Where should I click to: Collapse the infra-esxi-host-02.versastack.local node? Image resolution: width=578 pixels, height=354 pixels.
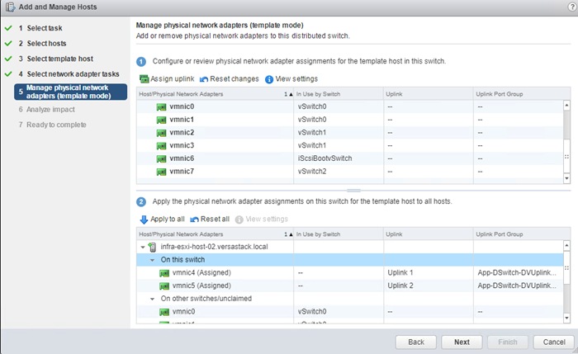[x=143, y=248]
